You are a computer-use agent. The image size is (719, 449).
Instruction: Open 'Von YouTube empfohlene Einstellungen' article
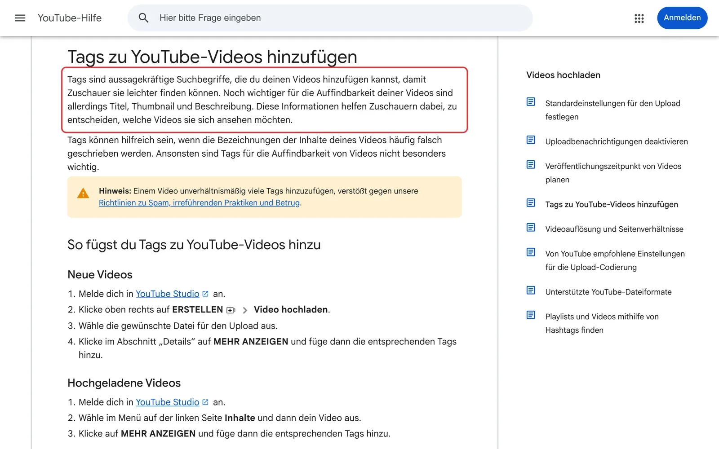pos(615,260)
